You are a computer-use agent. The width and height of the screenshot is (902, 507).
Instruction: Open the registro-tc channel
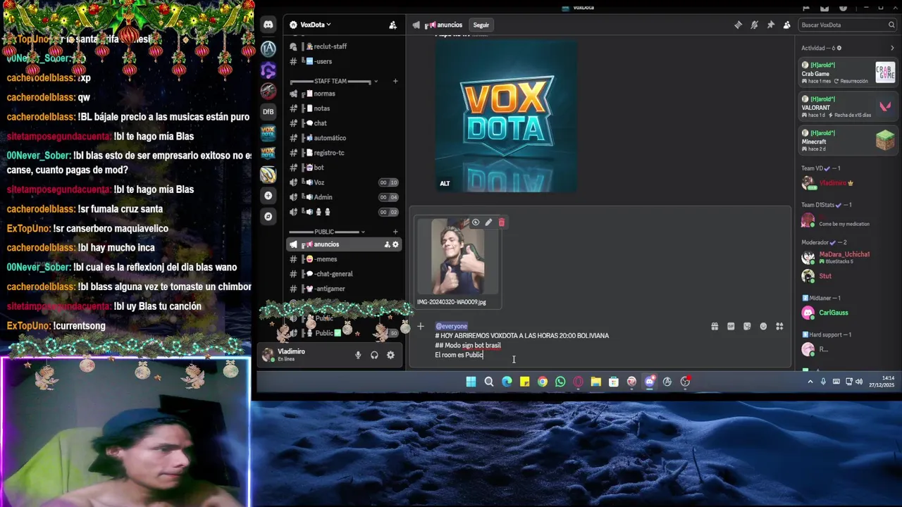click(344, 153)
